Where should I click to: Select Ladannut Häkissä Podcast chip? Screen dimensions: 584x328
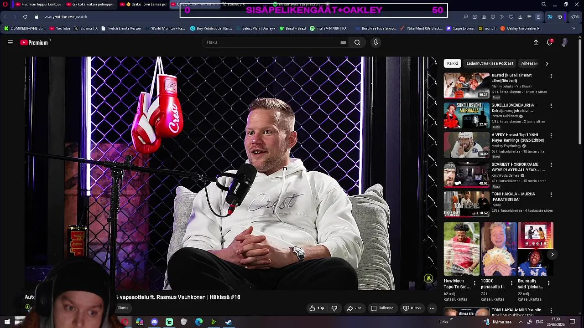(x=490, y=63)
